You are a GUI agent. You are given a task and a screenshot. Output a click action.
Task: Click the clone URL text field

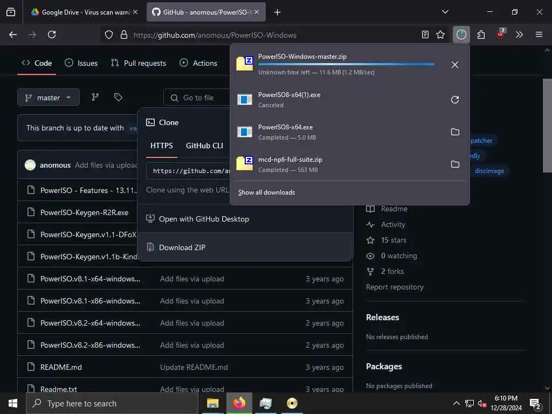point(188,171)
